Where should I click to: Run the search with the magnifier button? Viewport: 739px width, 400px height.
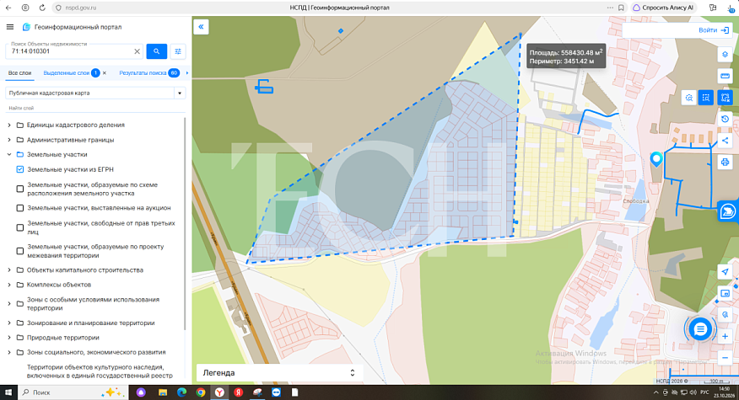tap(156, 51)
